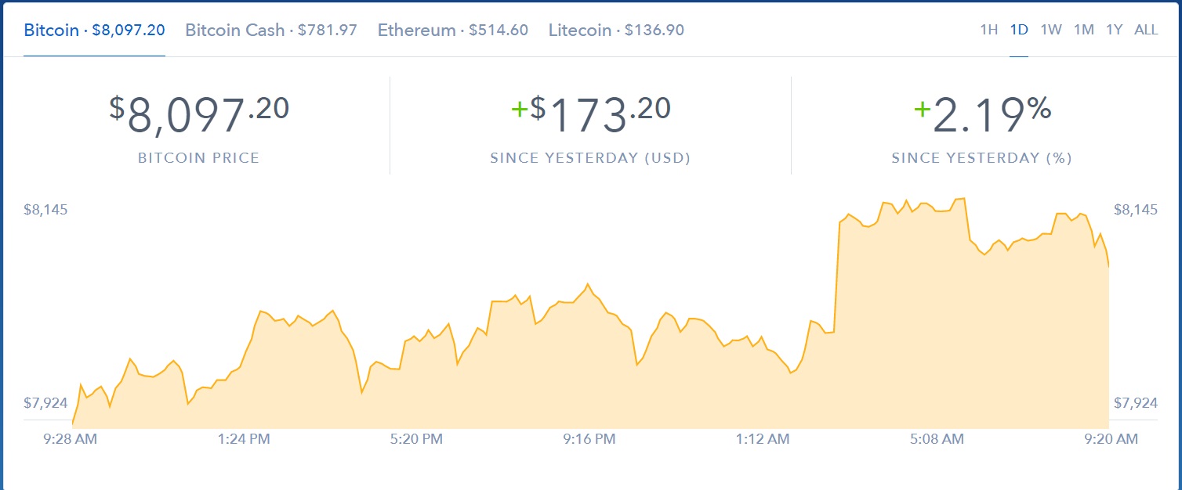The image size is (1182, 490).
Task: Click the 9:20 AM time label
Action: click(x=1110, y=439)
